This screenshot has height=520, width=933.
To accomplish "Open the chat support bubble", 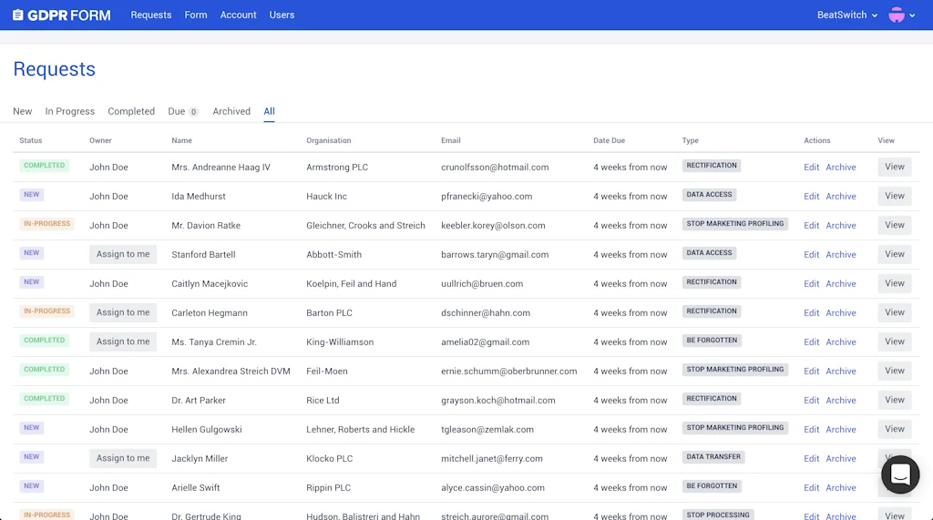I will (x=900, y=474).
